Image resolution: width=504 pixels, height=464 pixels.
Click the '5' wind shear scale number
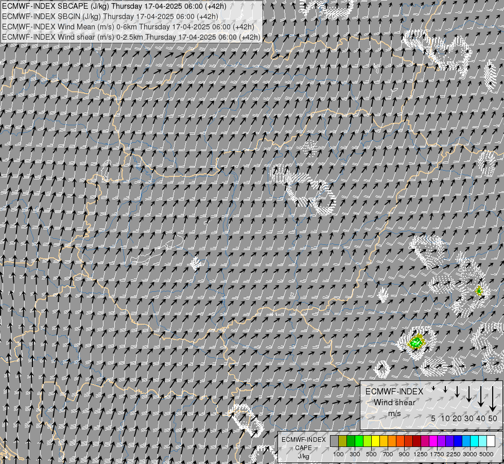point(433,418)
